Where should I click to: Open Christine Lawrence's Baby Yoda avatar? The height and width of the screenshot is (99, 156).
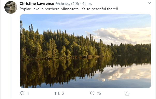(x=11, y=7)
